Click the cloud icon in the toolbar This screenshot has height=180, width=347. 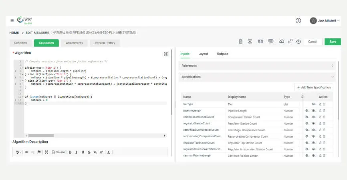point(281,41)
